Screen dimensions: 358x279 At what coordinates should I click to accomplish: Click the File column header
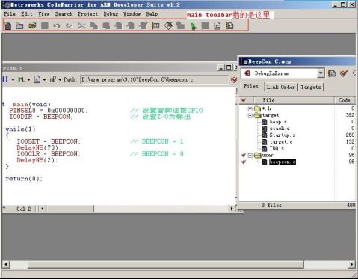point(294,100)
